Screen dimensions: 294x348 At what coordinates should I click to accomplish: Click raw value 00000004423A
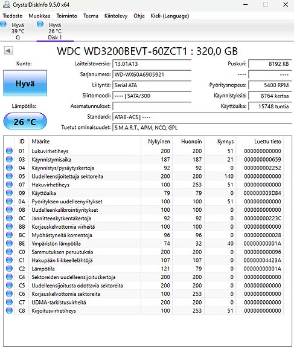[263, 260]
